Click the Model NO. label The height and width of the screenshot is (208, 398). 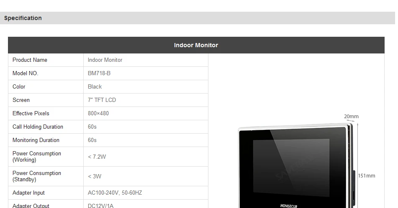26,74
